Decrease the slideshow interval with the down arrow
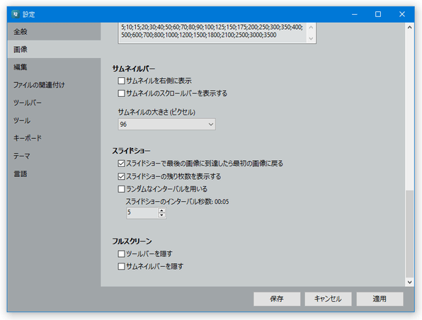This screenshot has width=422, height=320. click(x=161, y=215)
